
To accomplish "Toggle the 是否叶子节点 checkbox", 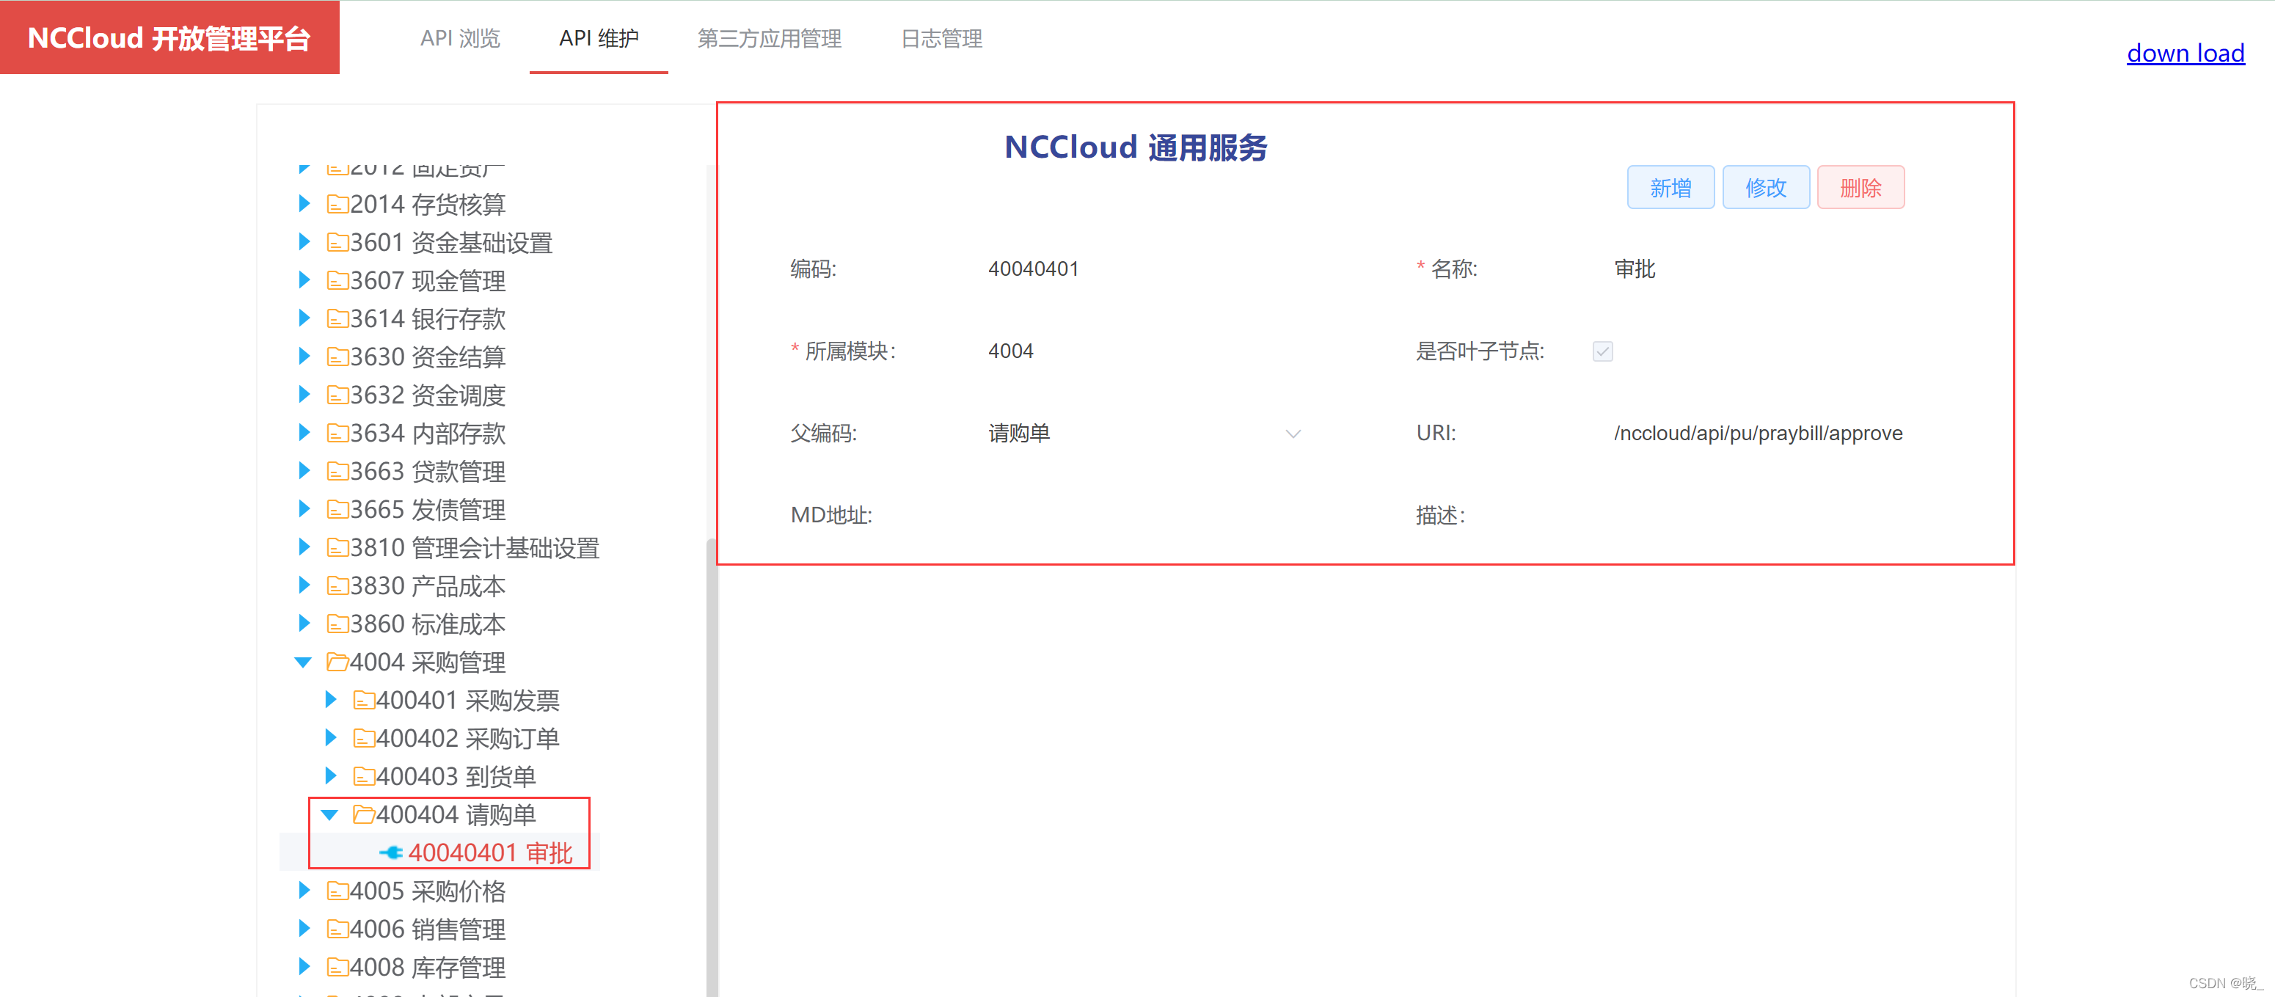I will point(1602,351).
